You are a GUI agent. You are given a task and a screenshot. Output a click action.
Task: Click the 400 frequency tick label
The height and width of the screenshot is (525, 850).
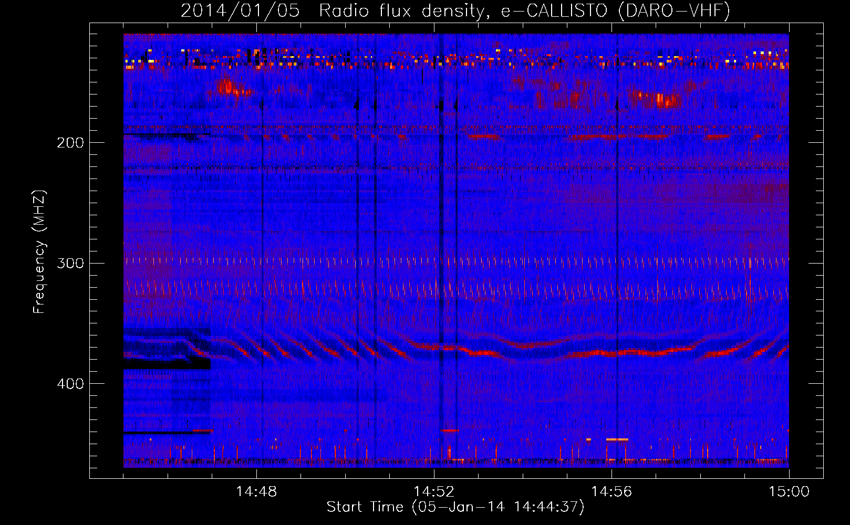tap(70, 384)
